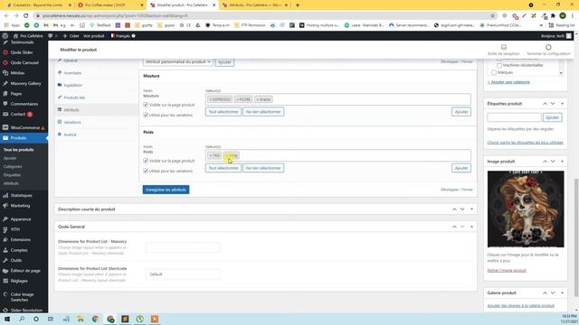The width and height of the screenshot is (579, 325).
Task: Click Ajouter button for Poids values
Action: coord(461,168)
